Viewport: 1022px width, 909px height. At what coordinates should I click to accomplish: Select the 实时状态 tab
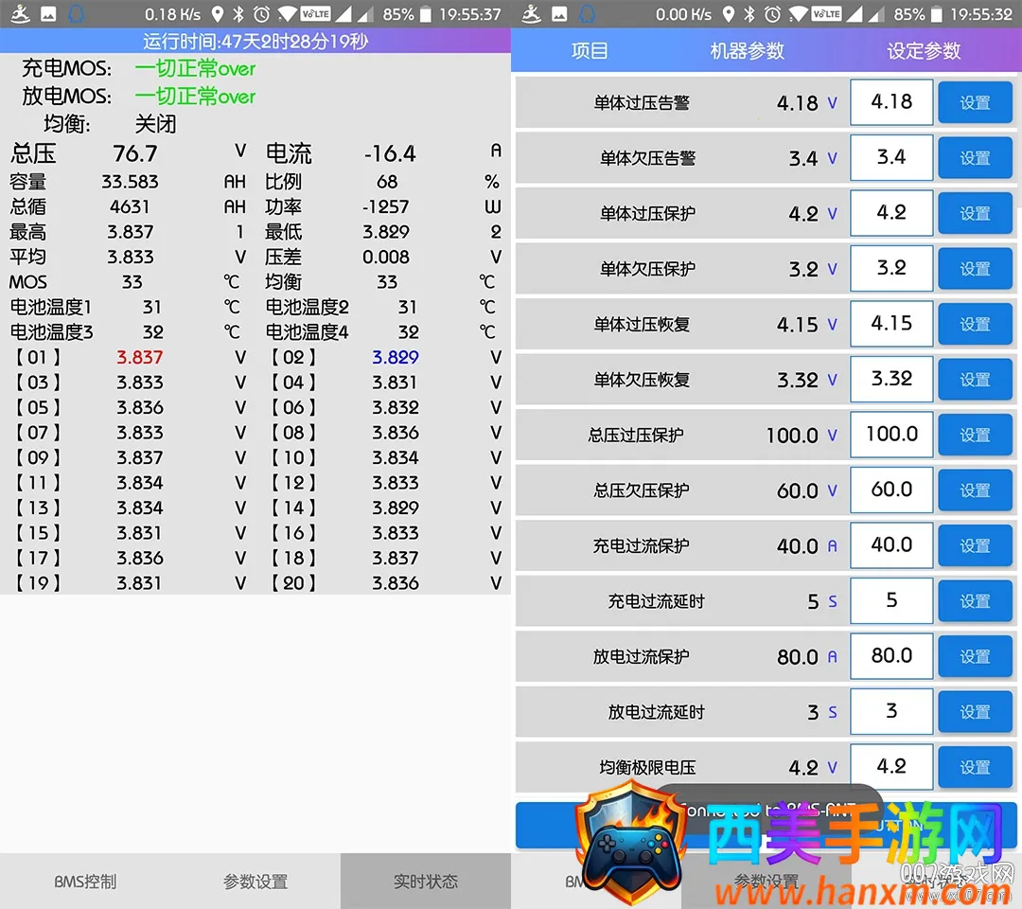pyautogui.click(x=426, y=880)
